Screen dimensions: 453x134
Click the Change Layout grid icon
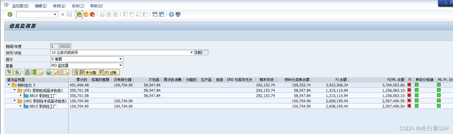coord(61,72)
